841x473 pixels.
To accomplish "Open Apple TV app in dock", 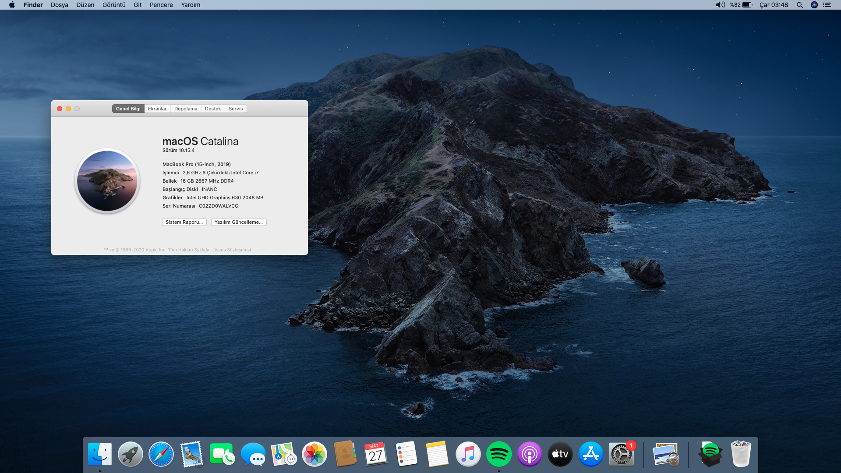I will 560,454.
